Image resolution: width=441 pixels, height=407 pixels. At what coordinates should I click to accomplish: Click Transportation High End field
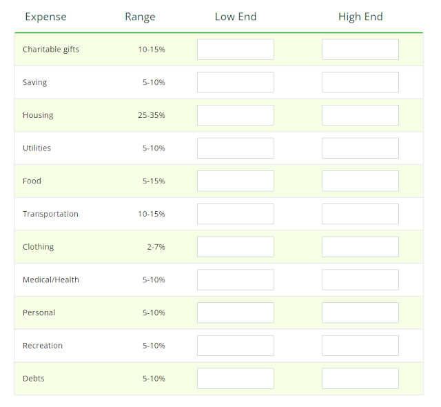tap(360, 214)
